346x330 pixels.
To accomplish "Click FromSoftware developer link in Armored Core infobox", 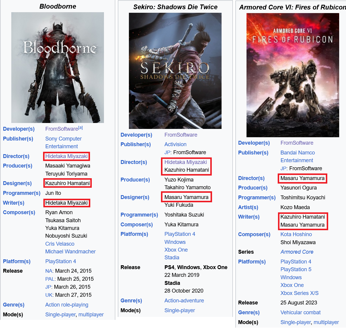I will pyautogui.click(x=297, y=143).
